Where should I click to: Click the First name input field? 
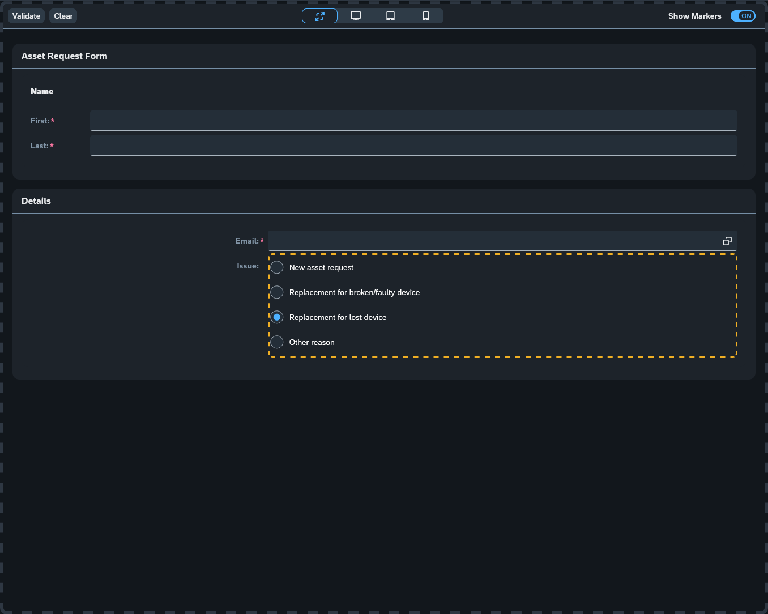[413, 121]
